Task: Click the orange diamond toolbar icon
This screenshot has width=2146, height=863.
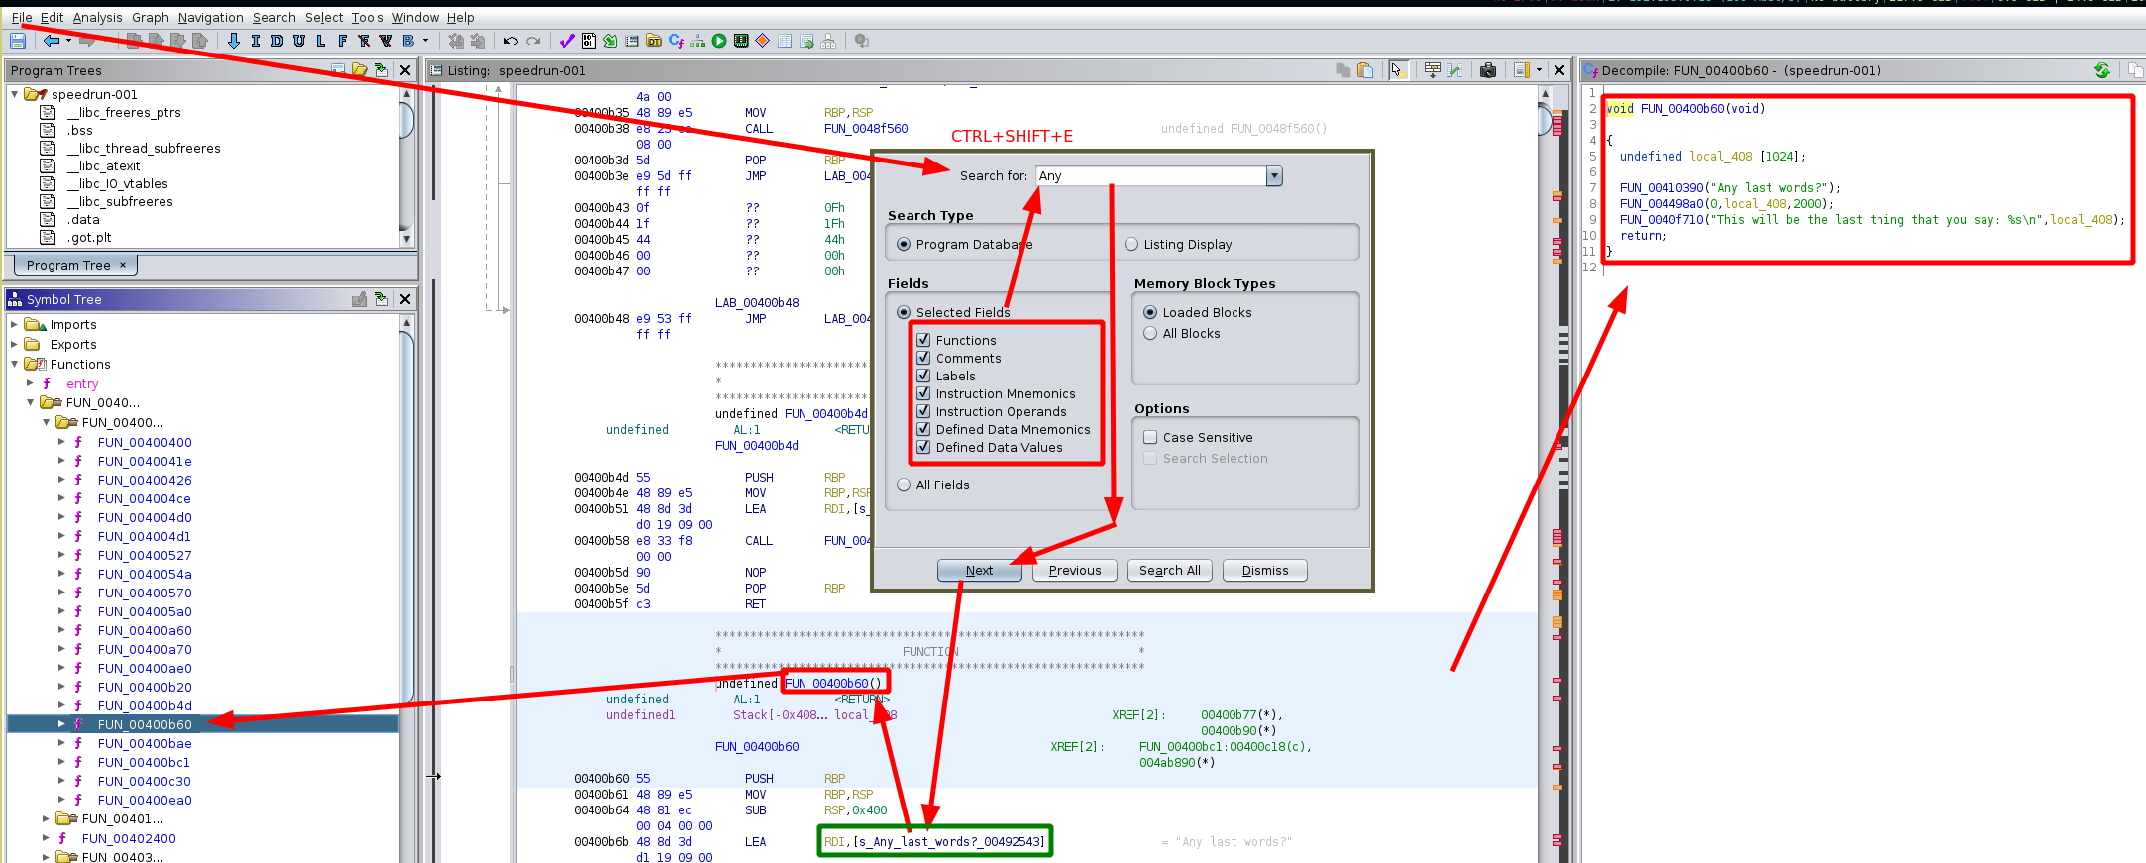Action: (763, 41)
